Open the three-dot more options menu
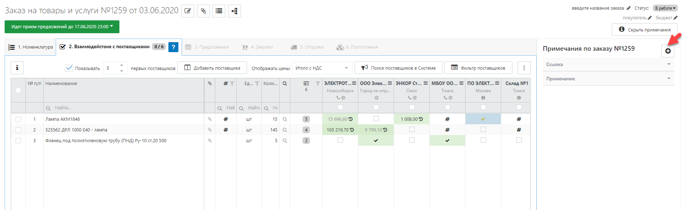 coord(524,68)
